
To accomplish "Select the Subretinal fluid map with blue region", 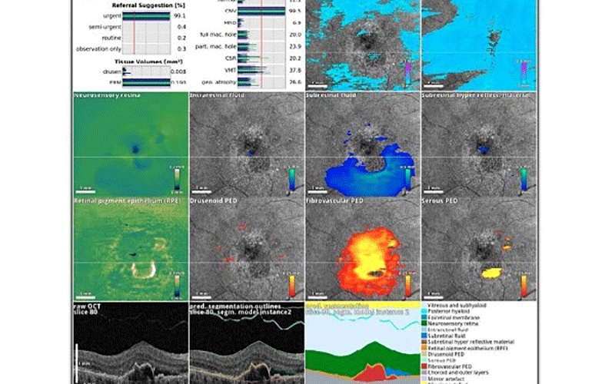I will 363,144.
